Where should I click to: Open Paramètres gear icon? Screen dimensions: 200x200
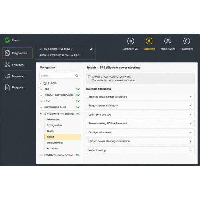pyautogui.click(x=186, y=41)
